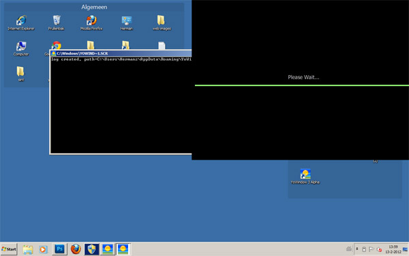Click the 'log created, path=' console line
This screenshot has width=409, height=256.
coord(121,59)
